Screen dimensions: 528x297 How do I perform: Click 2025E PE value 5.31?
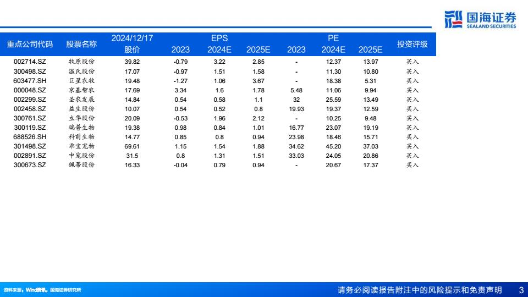pos(370,81)
